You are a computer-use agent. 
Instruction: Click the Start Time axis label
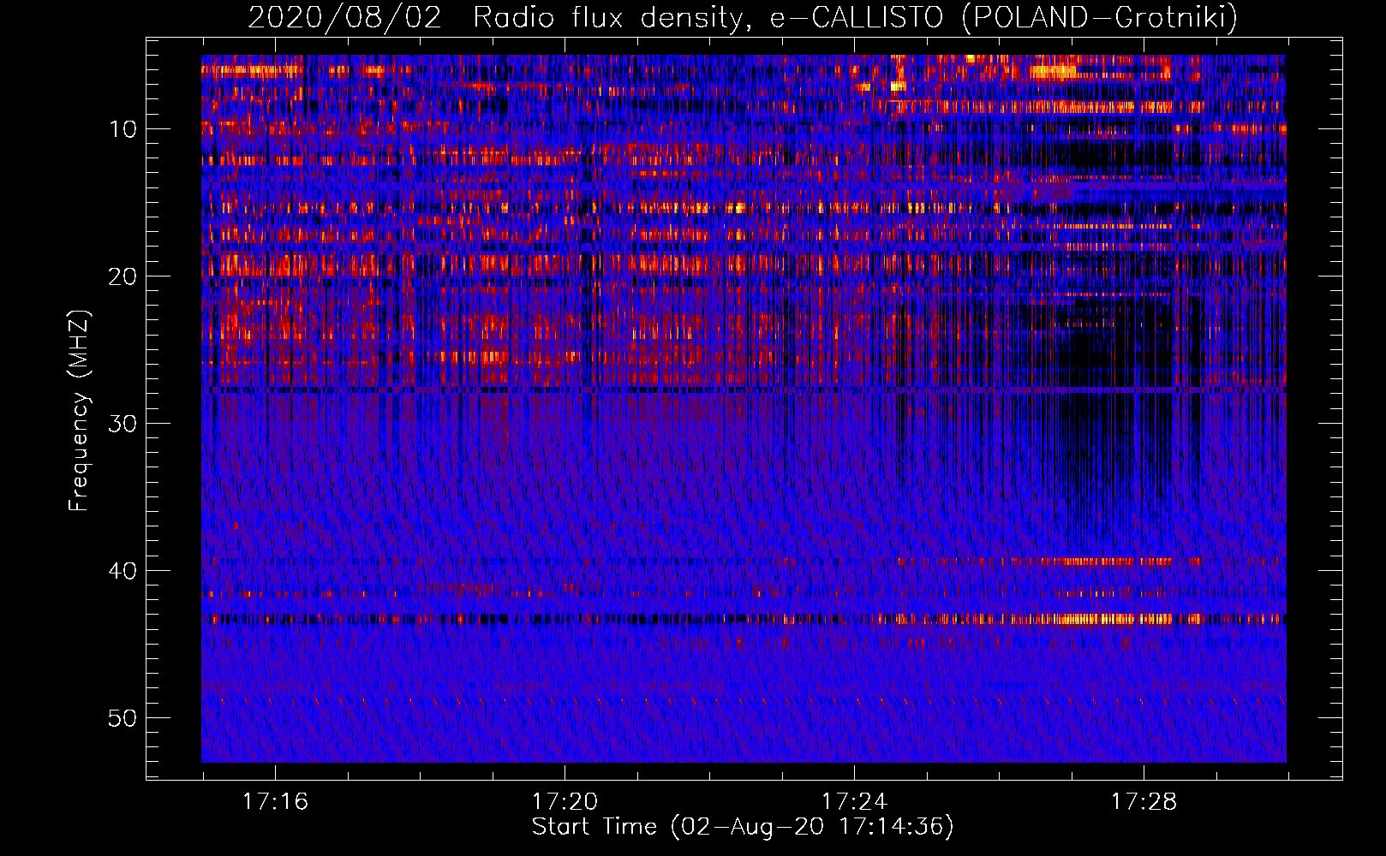pyautogui.click(x=743, y=827)
